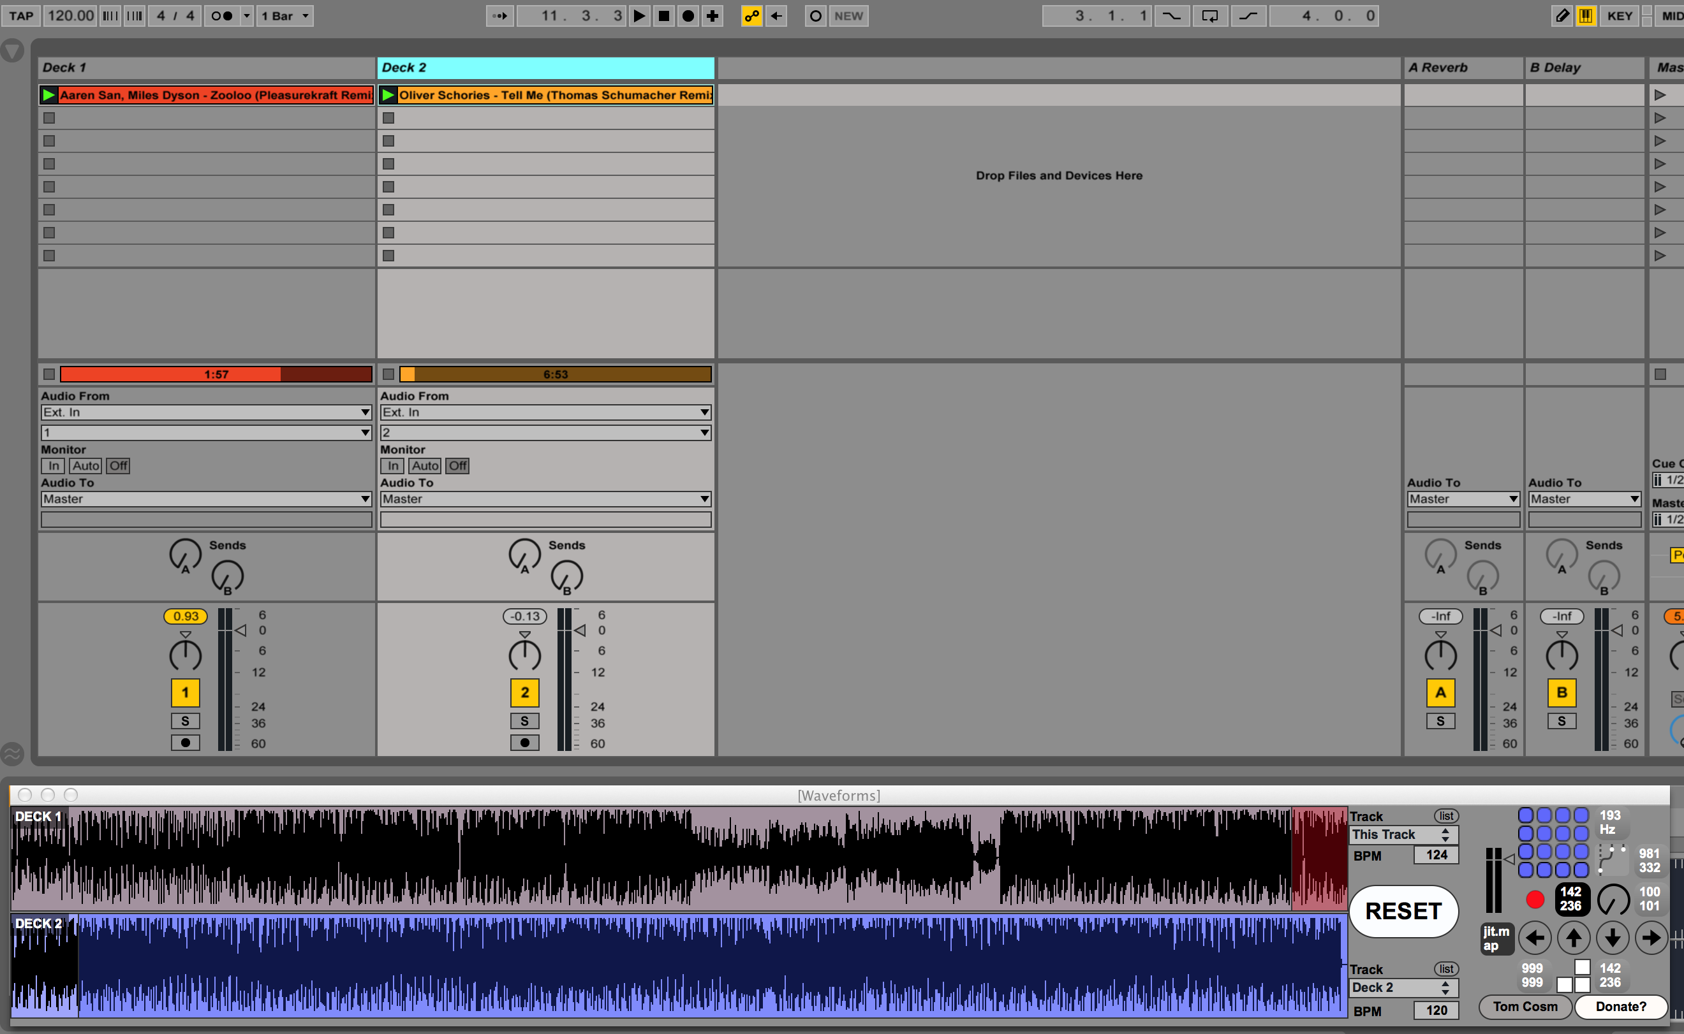Click the Deck 1 Send A knob
This screenshot has height=1034, width=1684.
click(185, 555)
